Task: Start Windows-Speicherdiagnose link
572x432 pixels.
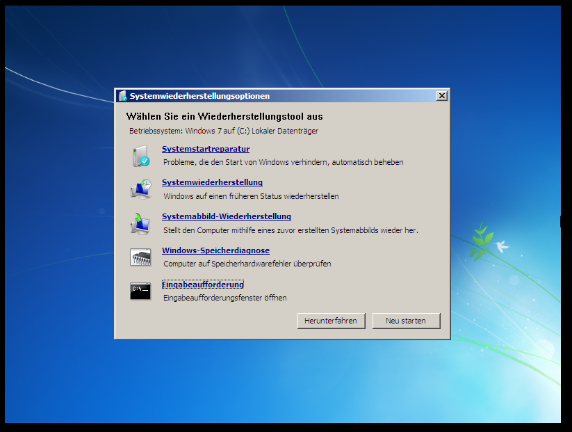Action: [215, 250]
